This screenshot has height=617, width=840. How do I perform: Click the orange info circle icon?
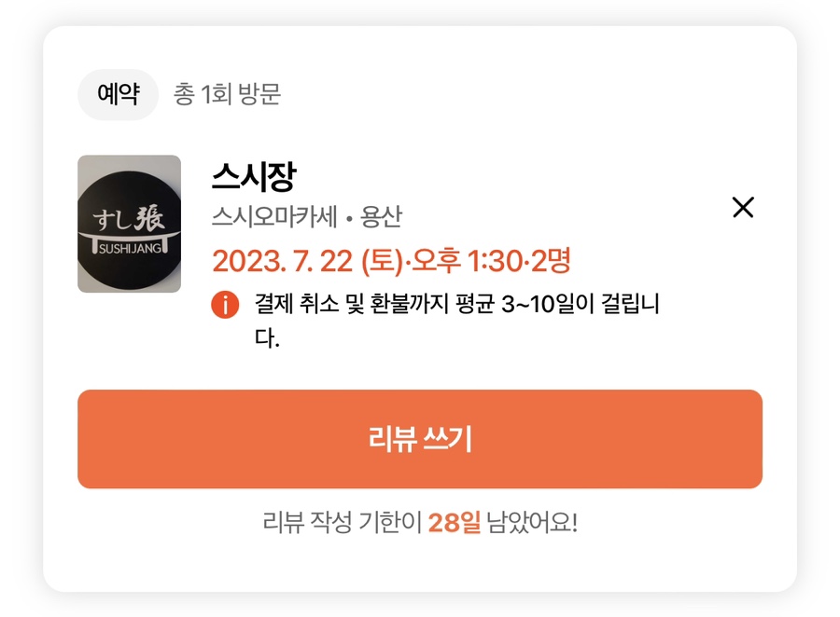click(225, 305)
